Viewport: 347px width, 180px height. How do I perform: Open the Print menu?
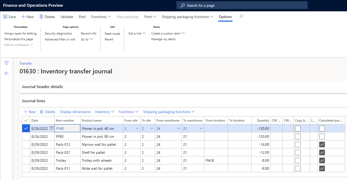(x=150, y=17)
